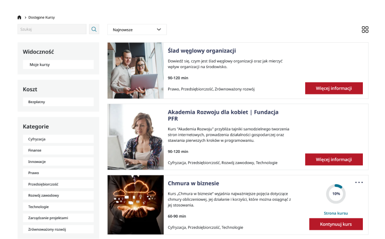This screenshot has height=239, width=385.
Task: Select the Finanse category filter
Action: (58, 150)
